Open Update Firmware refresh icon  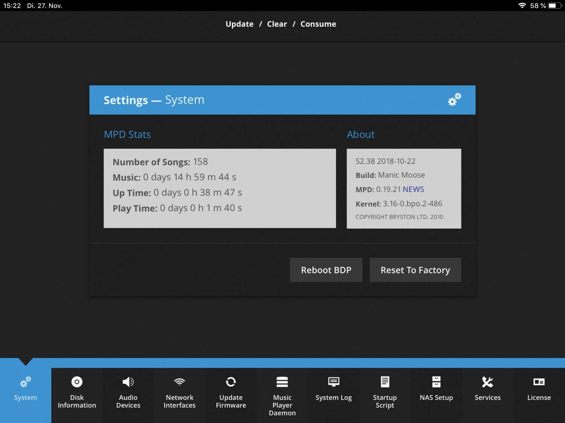[x=231, y=382]
